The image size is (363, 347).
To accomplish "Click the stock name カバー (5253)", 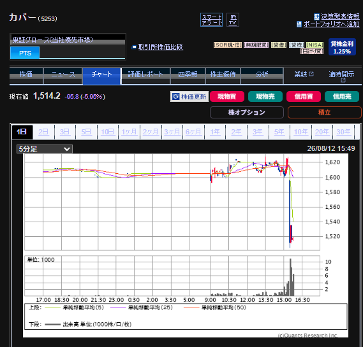I will pyautogui.click(x=33, y=18).
